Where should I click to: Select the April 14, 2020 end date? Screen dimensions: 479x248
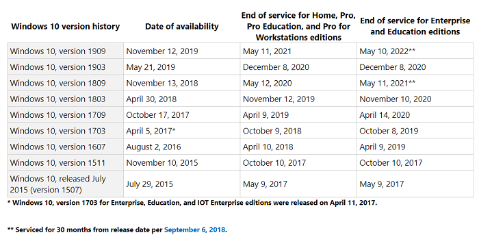(385, 115)
